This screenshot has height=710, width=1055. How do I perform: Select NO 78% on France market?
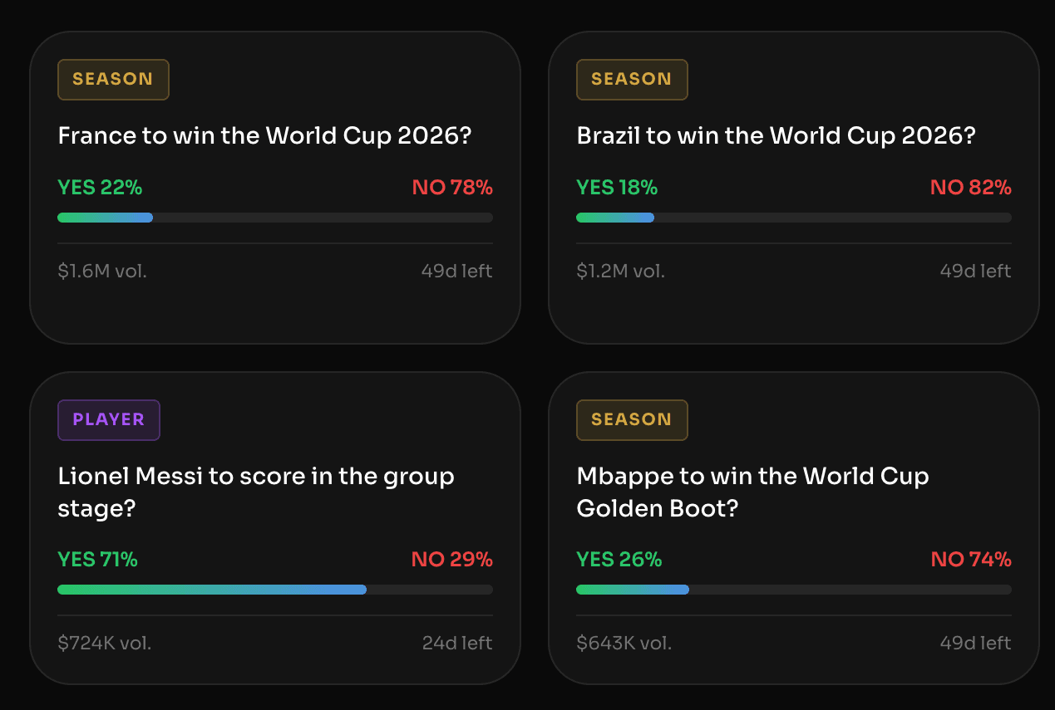click(452, 188)
